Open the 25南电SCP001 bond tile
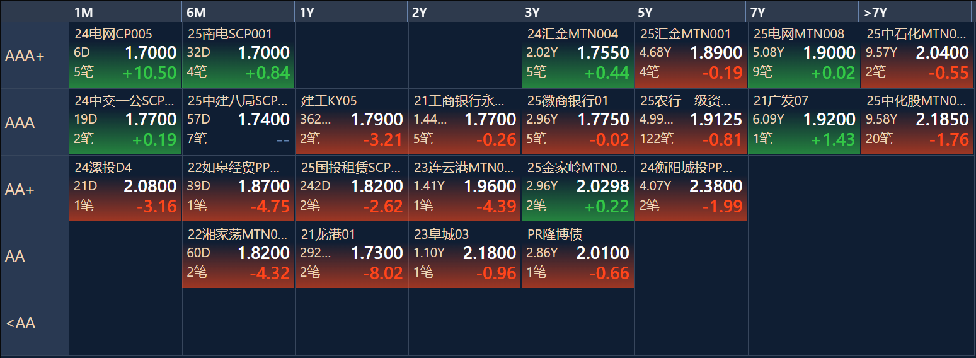 click(x=238, y=55)
